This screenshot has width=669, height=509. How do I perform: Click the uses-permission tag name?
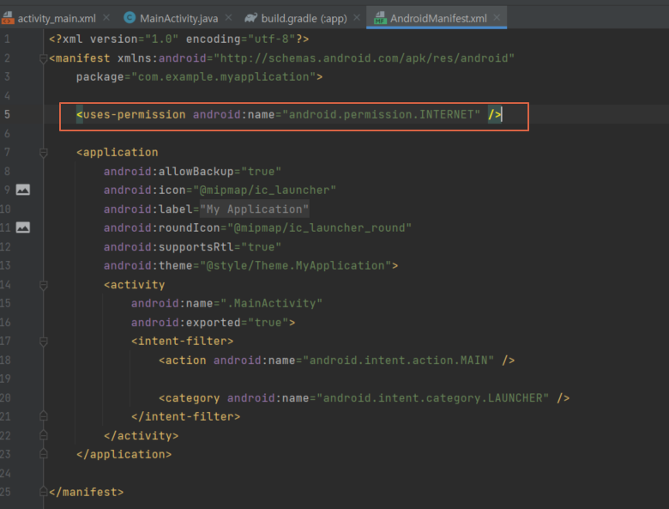pos(135,114)
